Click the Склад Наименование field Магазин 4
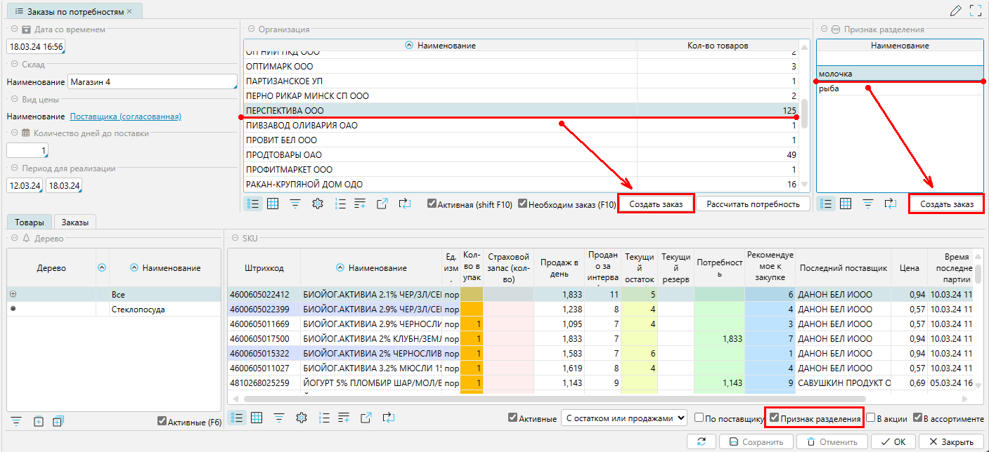Viewport: 989px width, 452px height. [152, 82]
